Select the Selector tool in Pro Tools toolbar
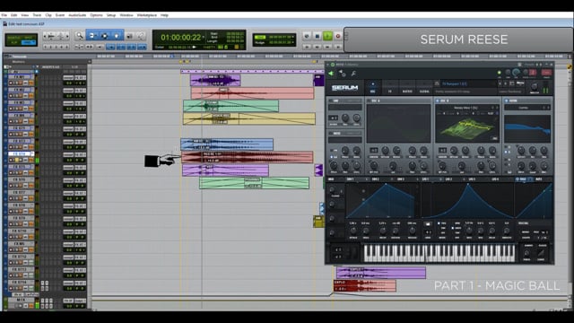 (x=104, y=36)
